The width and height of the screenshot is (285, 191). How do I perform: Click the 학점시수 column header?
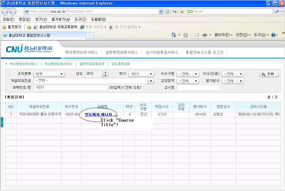[162, 107]
